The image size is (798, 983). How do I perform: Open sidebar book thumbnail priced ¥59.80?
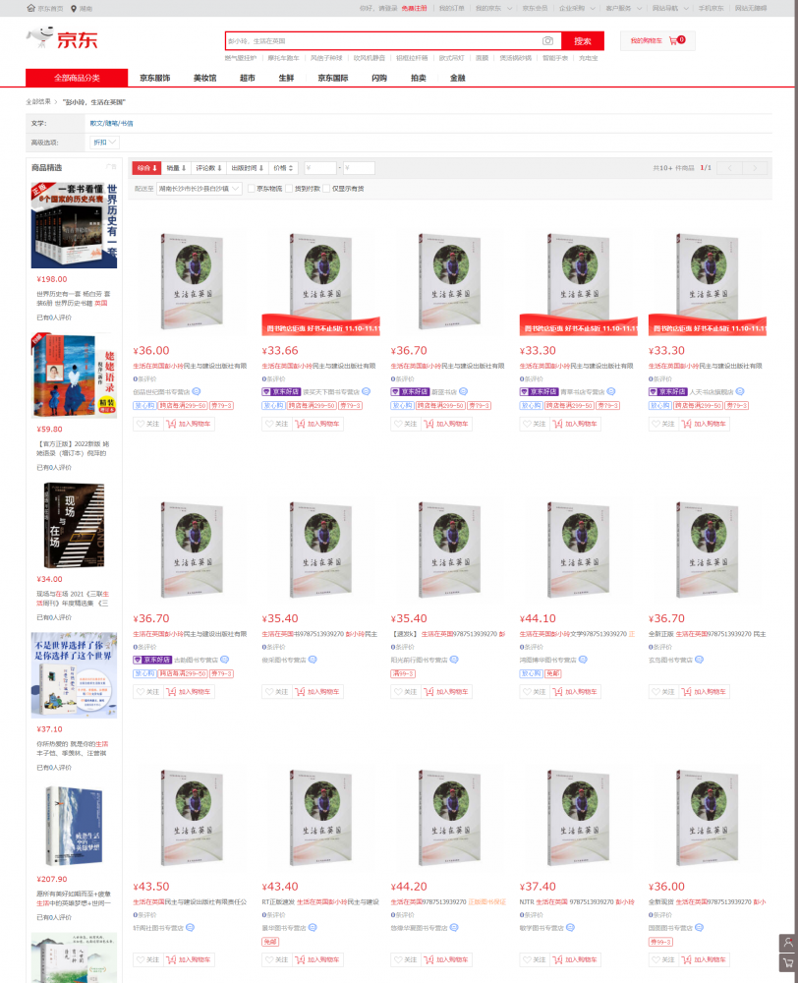pyautogui.click(x=74, y=376)
